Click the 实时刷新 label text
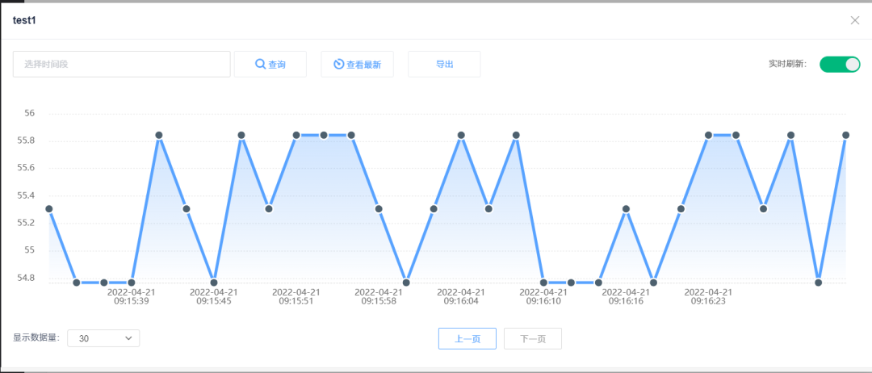This screenshot has height=373, width=872. [787, 64]
